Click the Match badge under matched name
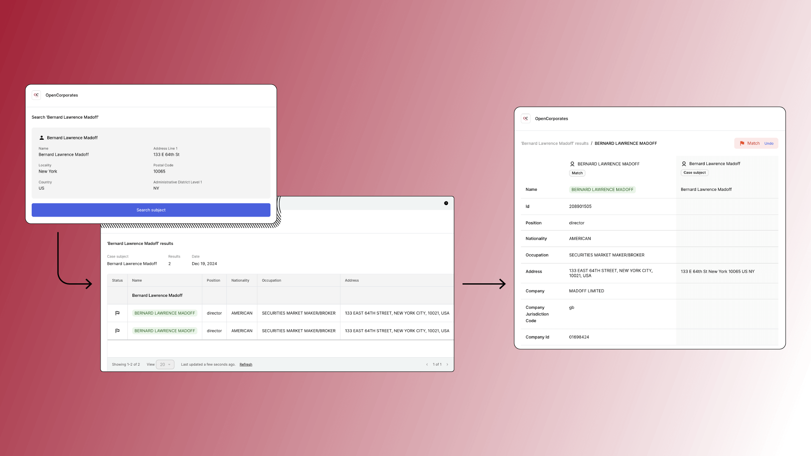This screenshot has width=811, height=456. click(x=577, y=173)
